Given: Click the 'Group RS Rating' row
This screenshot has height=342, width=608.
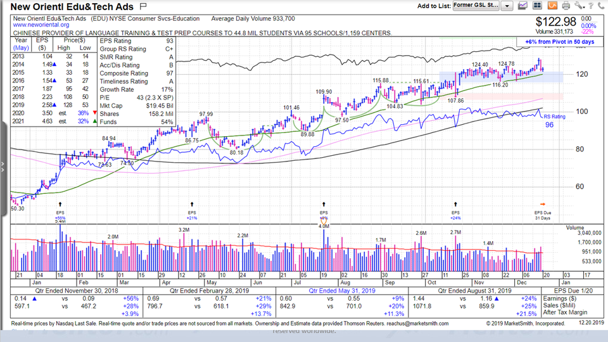Looking at the screenshot, I should pyautogui.click(x=137, y=49).
